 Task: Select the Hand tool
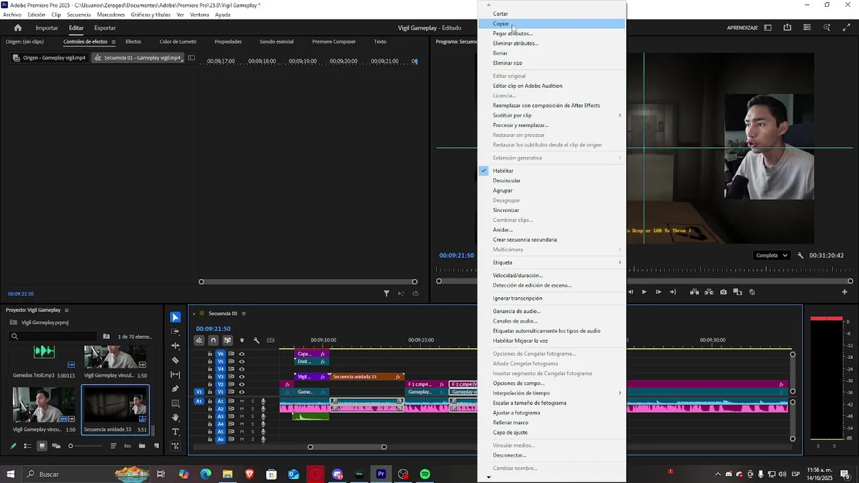pyautogui.click(x=175, y=417)
